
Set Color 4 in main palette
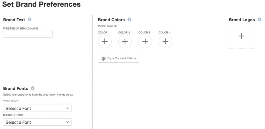point(165,41)
